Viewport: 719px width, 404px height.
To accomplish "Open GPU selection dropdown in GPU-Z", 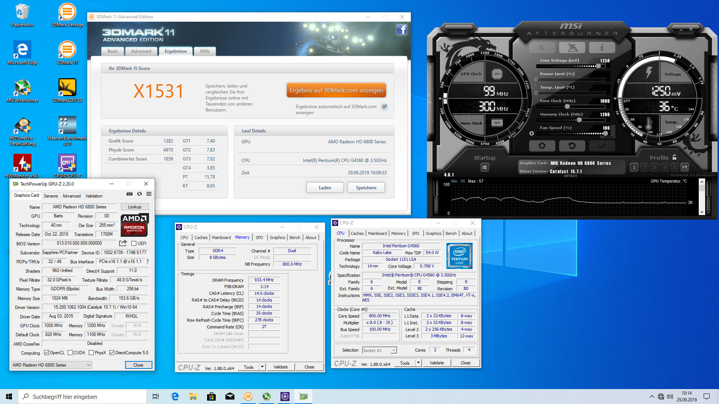I will [52, 365].
